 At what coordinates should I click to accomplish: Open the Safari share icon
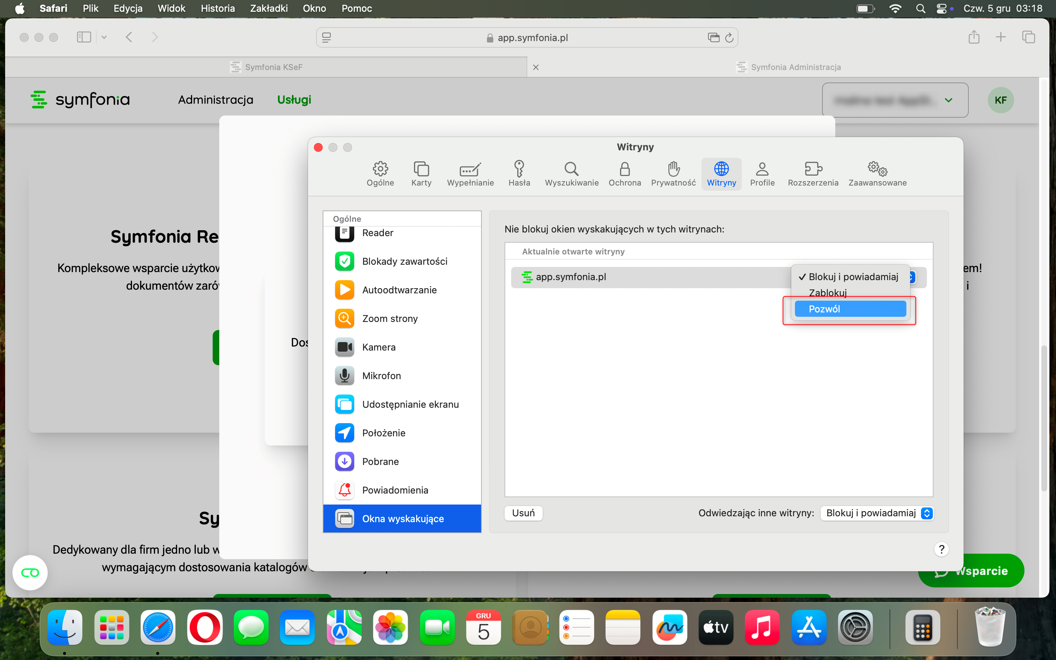tap(974, 37)
